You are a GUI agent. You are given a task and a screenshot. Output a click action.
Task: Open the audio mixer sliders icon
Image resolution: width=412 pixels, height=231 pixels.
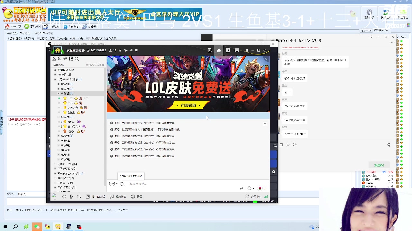tap(79, 197)
